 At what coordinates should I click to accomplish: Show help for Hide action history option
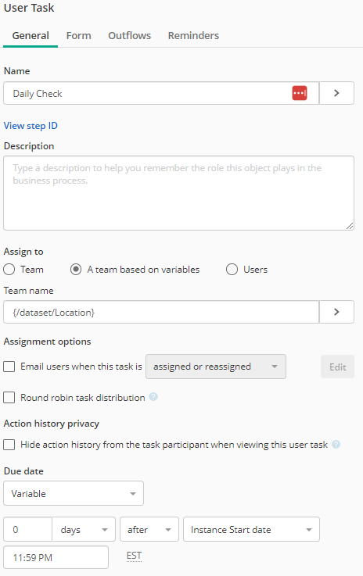pos(336,444)
